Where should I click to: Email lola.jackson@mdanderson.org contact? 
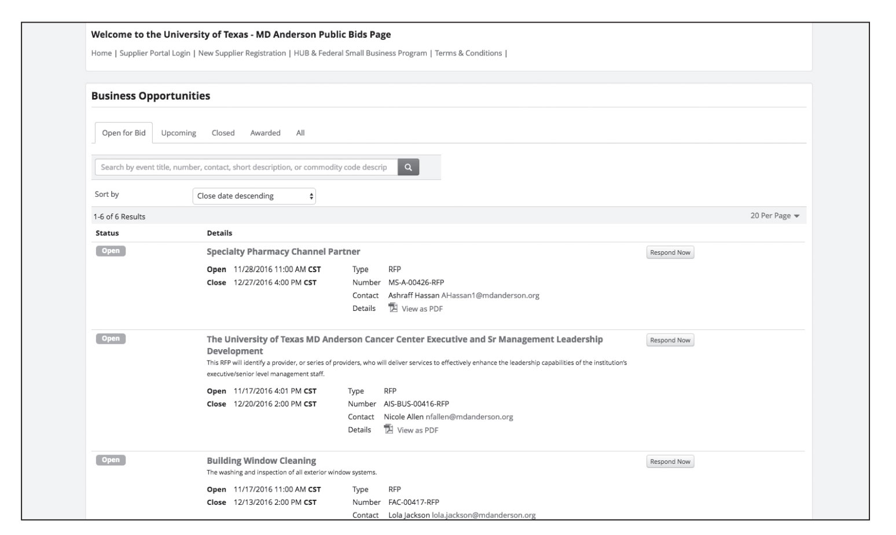click(484, 515)
